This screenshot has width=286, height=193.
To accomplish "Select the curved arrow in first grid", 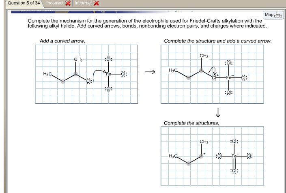I will tap(99, 74).
